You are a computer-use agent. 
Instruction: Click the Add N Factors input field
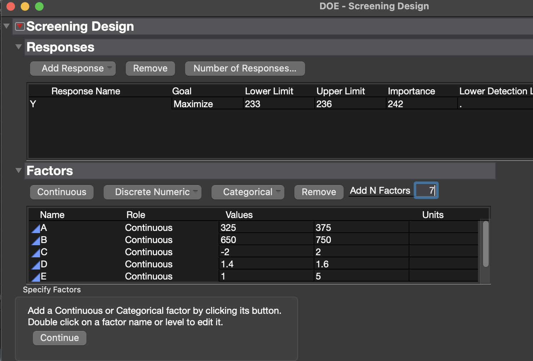tap(426, 190)
